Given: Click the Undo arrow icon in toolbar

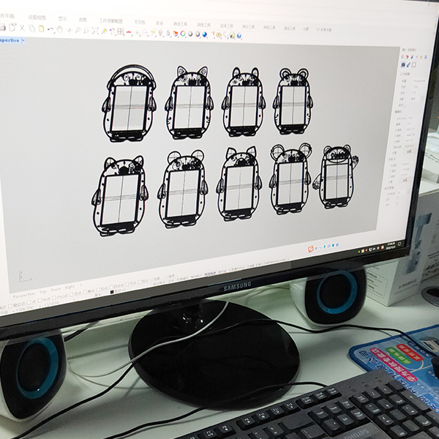Looking at the screenshot, I should (x=50, y=29).
